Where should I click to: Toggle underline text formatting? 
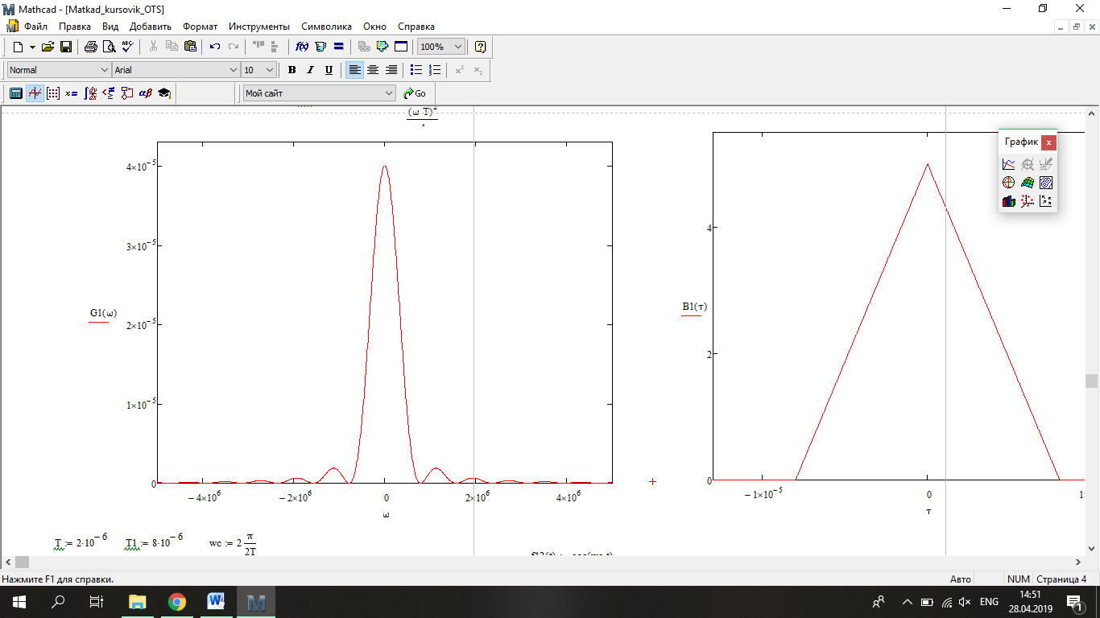click(x=329, y=70)
